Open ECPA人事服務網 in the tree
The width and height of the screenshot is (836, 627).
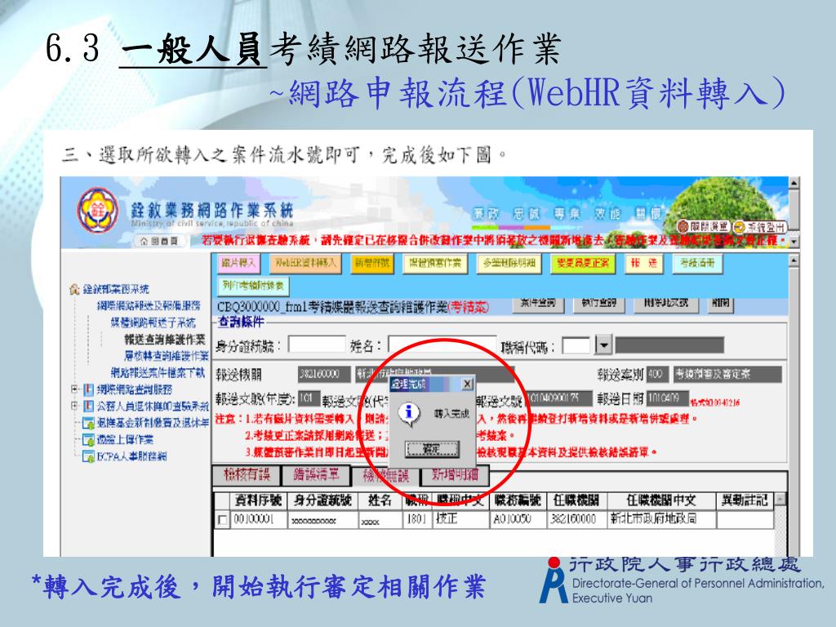coord(131,456)
